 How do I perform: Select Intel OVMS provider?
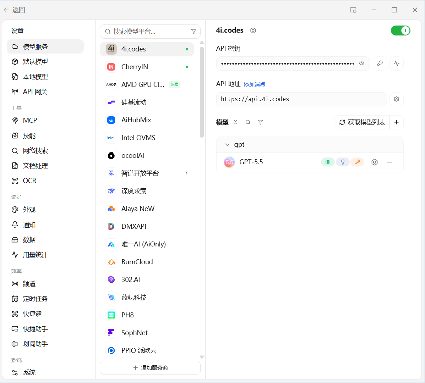(147, 138)
